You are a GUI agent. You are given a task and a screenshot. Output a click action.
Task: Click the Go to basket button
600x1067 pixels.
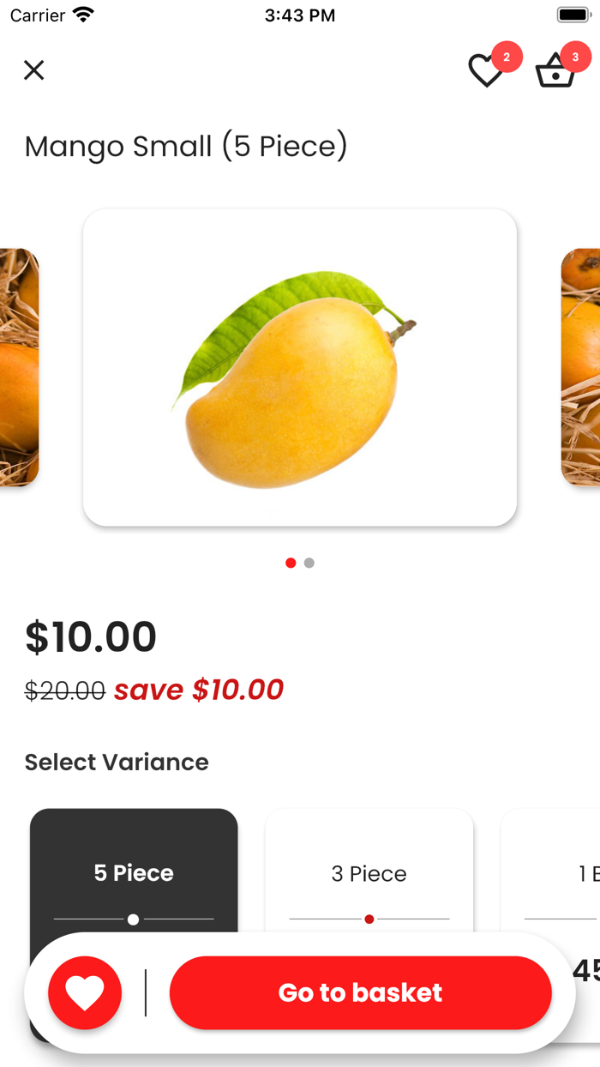[360, 992]
